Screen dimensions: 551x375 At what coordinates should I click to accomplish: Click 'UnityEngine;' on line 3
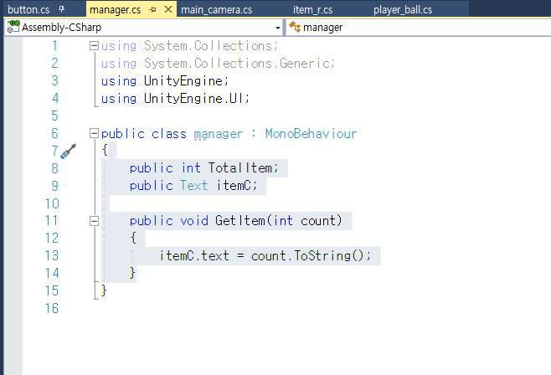(186, 81)
